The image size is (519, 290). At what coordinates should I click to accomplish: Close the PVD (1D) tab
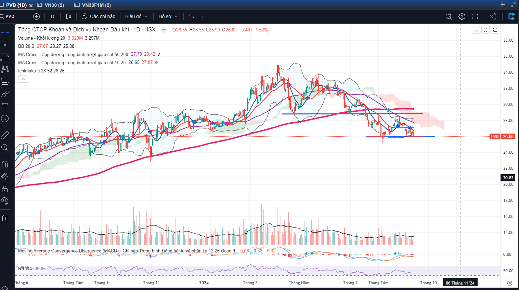[x=31, y=5]
